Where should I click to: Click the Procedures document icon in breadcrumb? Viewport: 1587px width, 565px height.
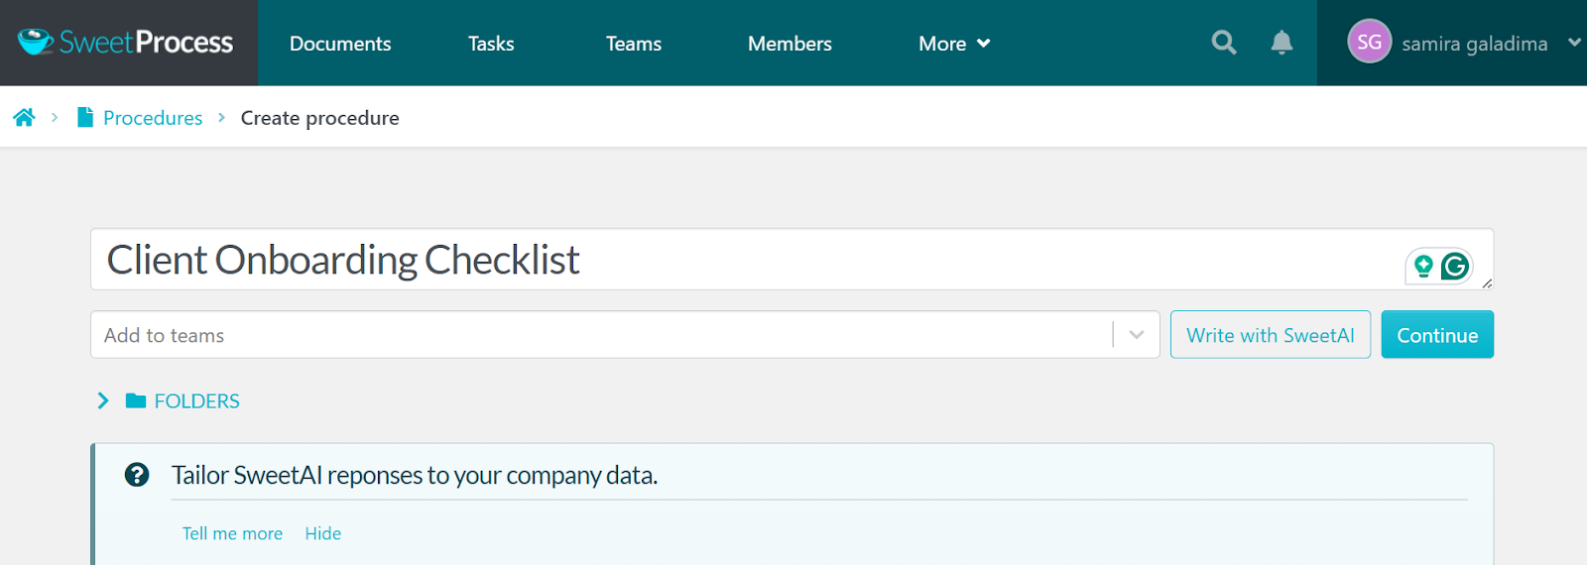(85, 117)
